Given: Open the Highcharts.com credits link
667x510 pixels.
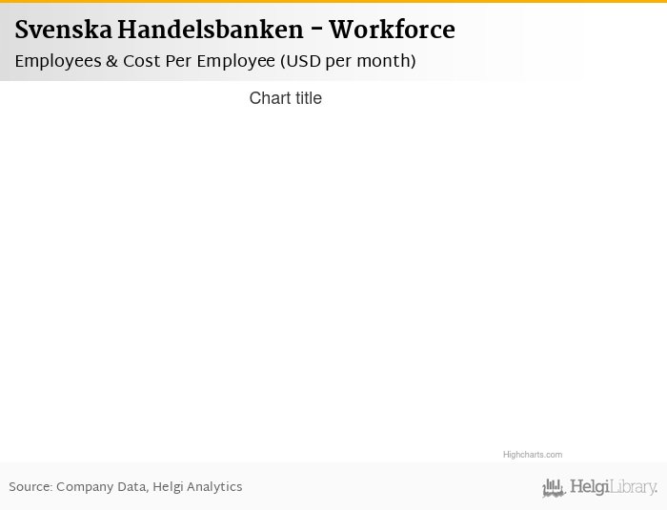Looking at the screenshot, I should click(533, 455).
